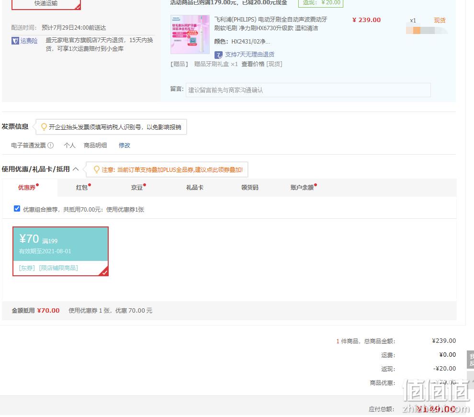Image resolution: width=474 pixels, height=417 pixels.
Task: Click the lightbulb icon in the invoice tip
Action: tap(44, 127)
